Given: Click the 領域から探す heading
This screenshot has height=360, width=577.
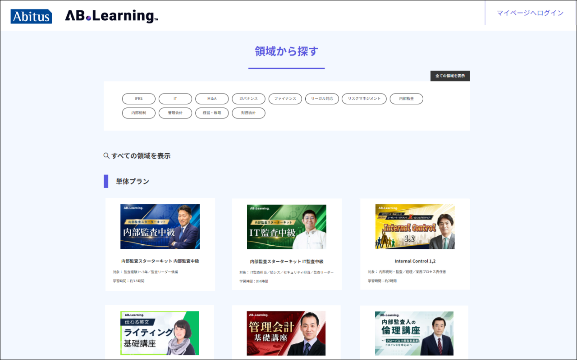Looking at the screenshot, I should 287,51.
